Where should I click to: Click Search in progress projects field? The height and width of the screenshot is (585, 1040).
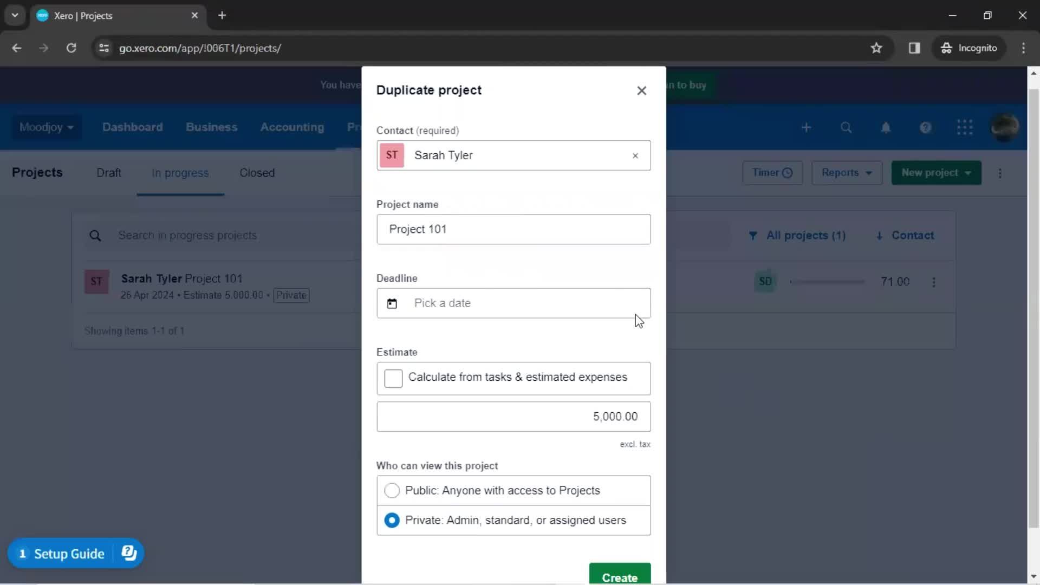tap(187, 236)
